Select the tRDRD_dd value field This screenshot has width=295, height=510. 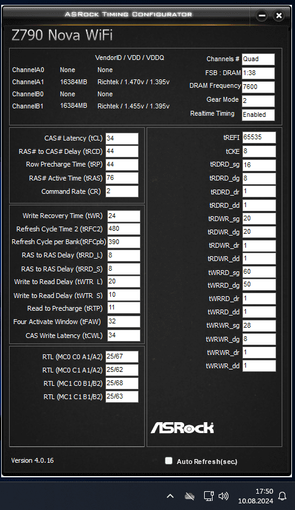pyautogui.click(x=259, y=205)
